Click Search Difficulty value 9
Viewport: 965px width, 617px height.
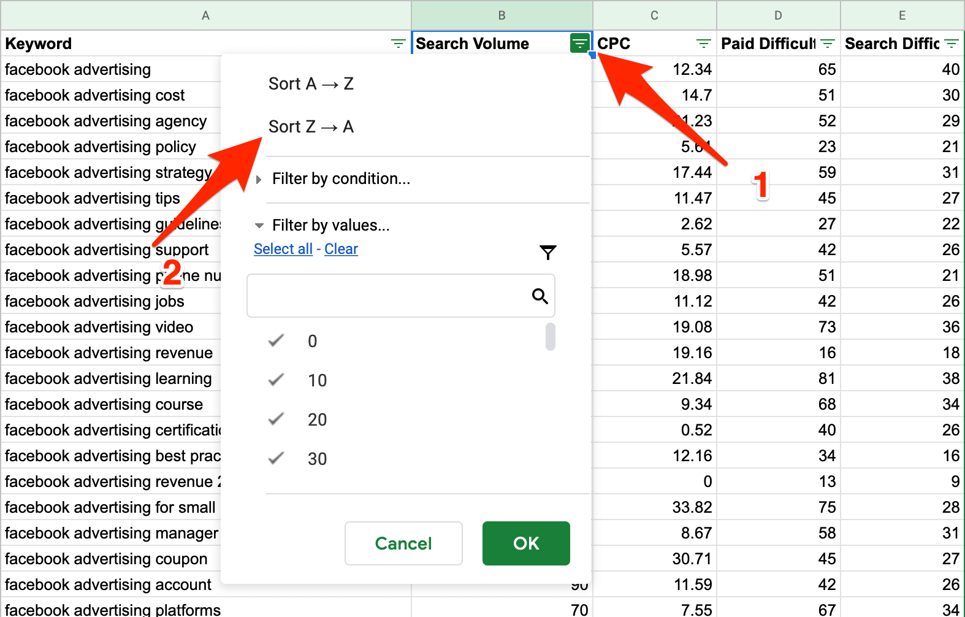902,481
